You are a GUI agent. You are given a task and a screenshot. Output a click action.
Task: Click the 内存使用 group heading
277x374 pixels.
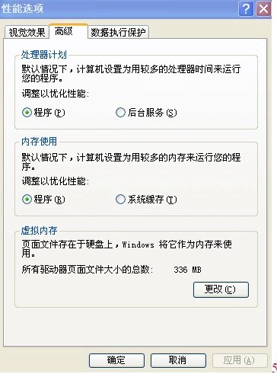[x=39, y=142]
